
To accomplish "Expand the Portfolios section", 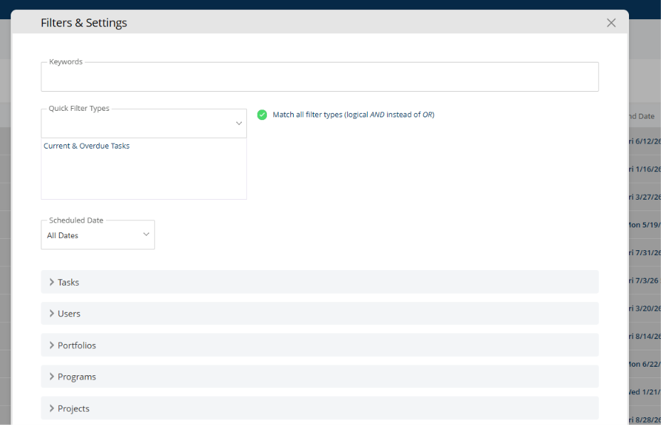I will (x=319, y=345).
